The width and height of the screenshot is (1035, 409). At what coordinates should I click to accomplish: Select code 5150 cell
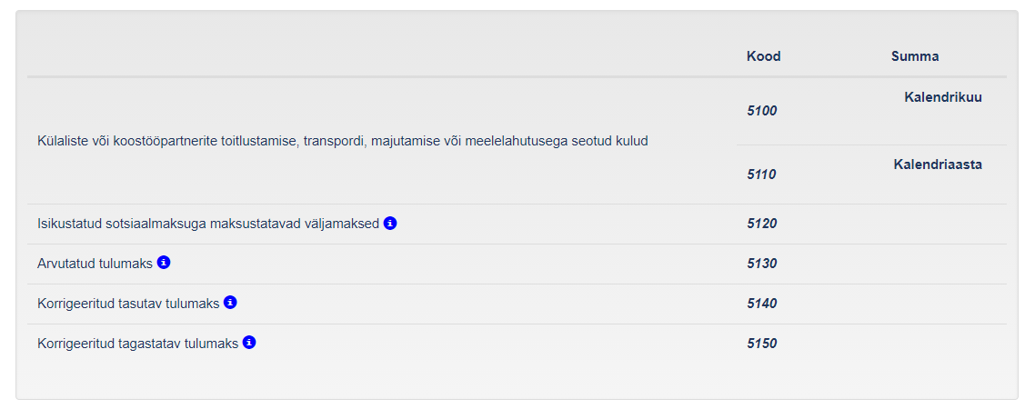[761, 344]
